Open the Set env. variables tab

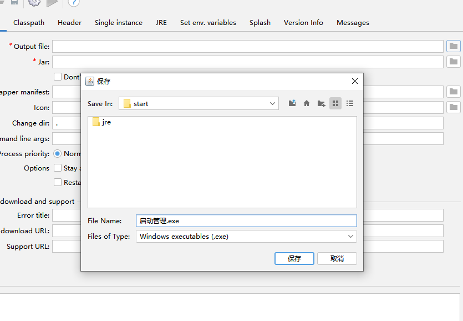[x=208, y=23]
